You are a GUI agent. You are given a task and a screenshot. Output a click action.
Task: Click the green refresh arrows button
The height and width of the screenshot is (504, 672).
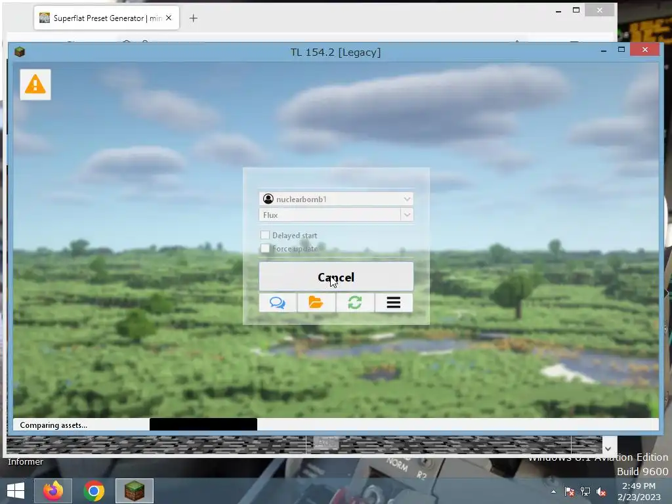(x=355, y=303)
